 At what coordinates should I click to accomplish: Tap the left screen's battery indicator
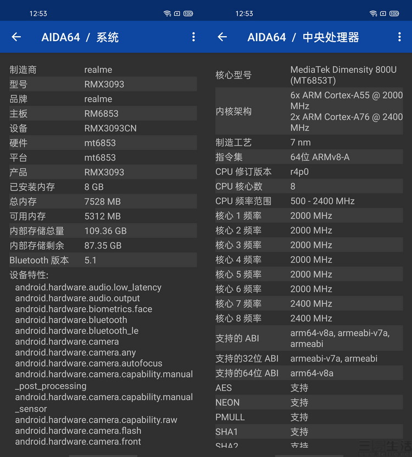click(x=188, y=13)
